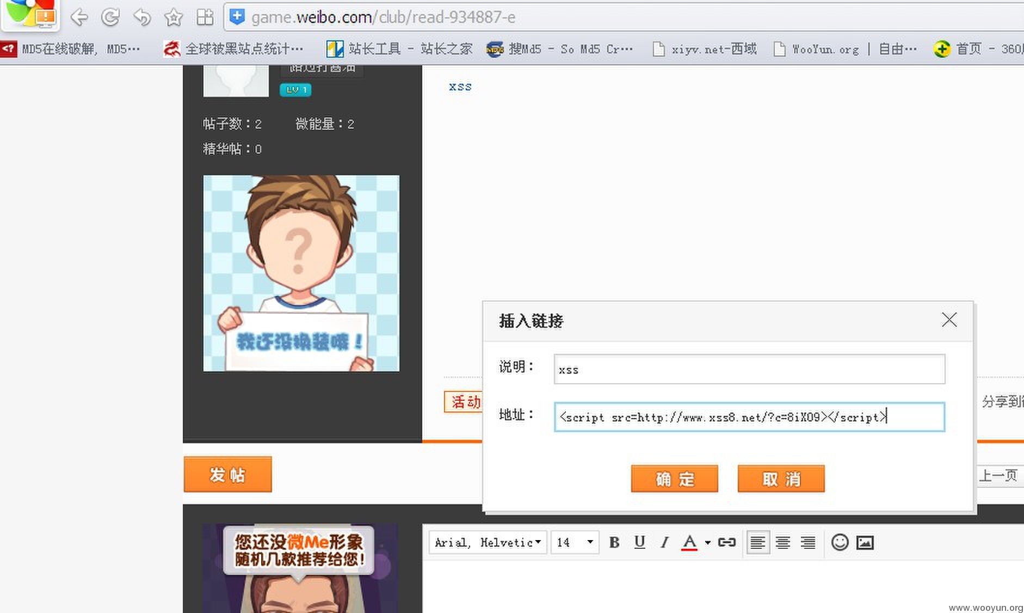The width and height of the screenshot is (1024, 613).
Task: Click the 说明 description field containing xss
Action: (x=749, y=369)
